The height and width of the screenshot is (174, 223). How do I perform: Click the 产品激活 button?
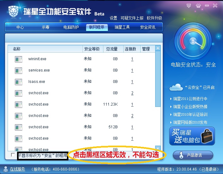193,155
